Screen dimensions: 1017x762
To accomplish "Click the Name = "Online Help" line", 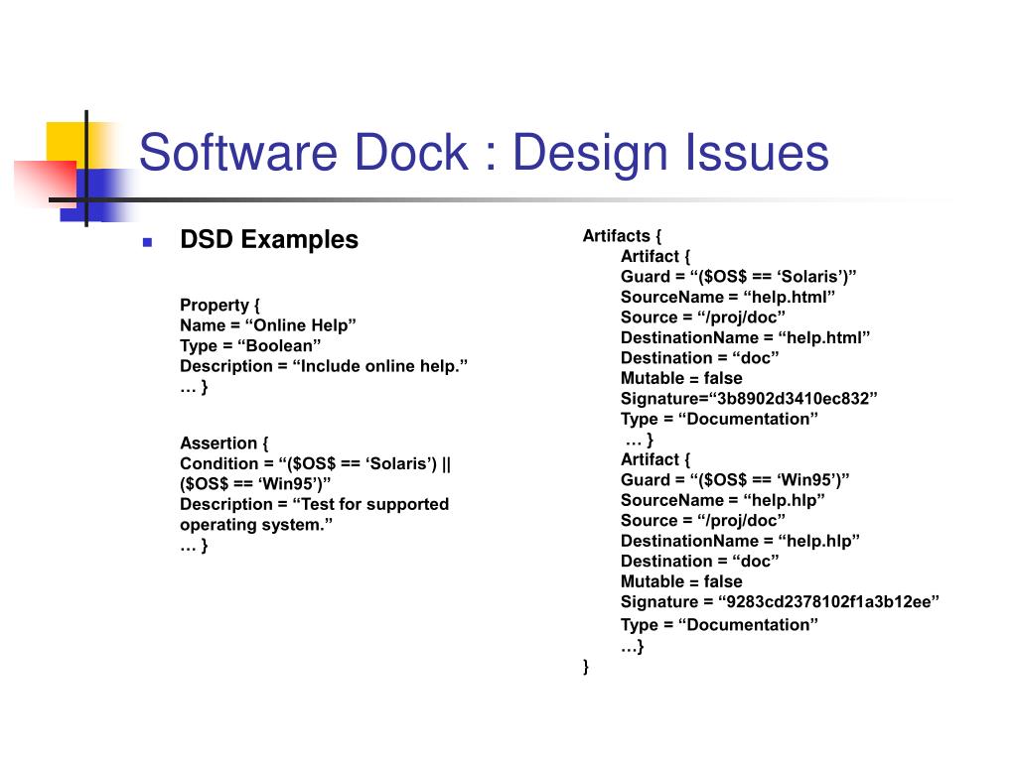I will (x=267, y=325).
